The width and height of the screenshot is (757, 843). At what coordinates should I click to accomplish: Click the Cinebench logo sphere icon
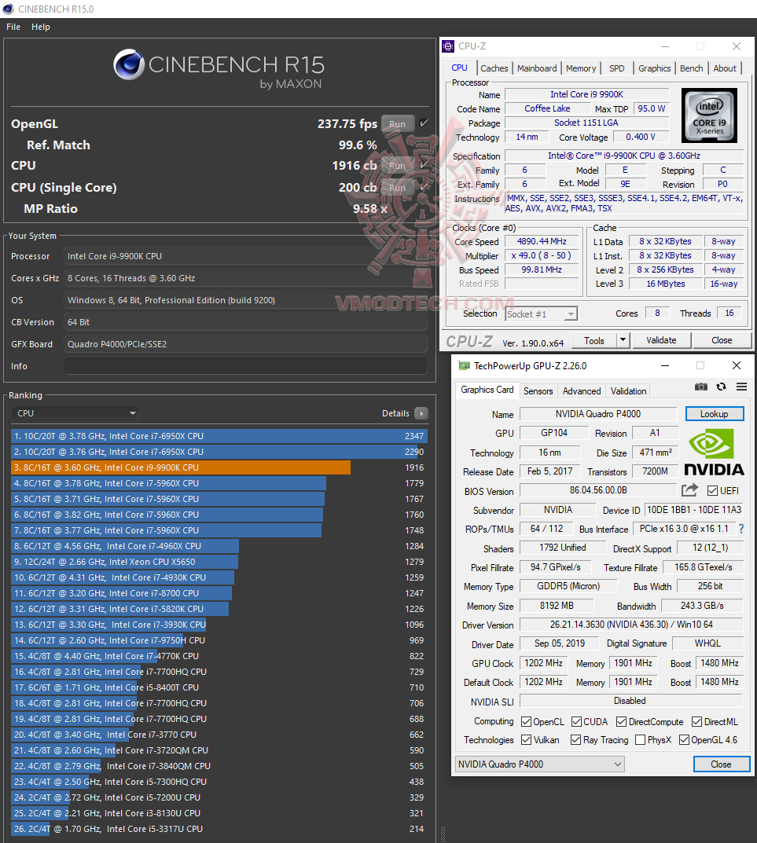[129, 64]
